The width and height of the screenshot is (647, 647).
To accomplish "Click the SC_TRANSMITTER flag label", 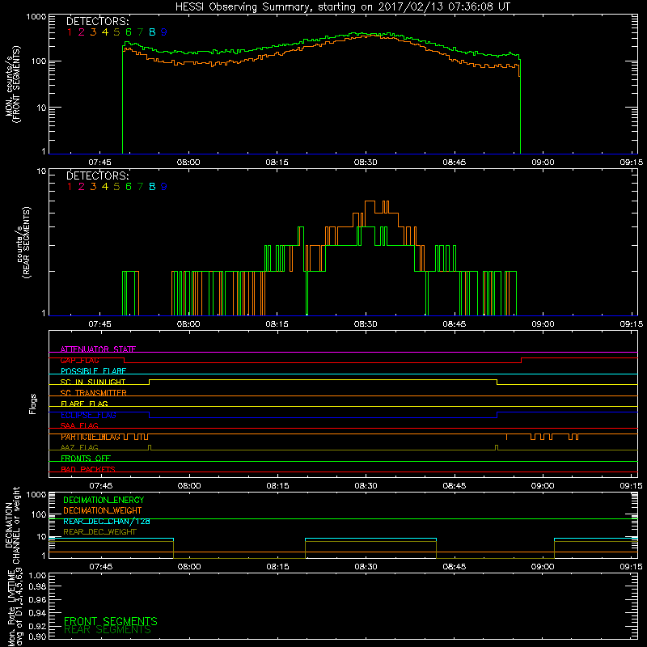I will tap(94, 393).
